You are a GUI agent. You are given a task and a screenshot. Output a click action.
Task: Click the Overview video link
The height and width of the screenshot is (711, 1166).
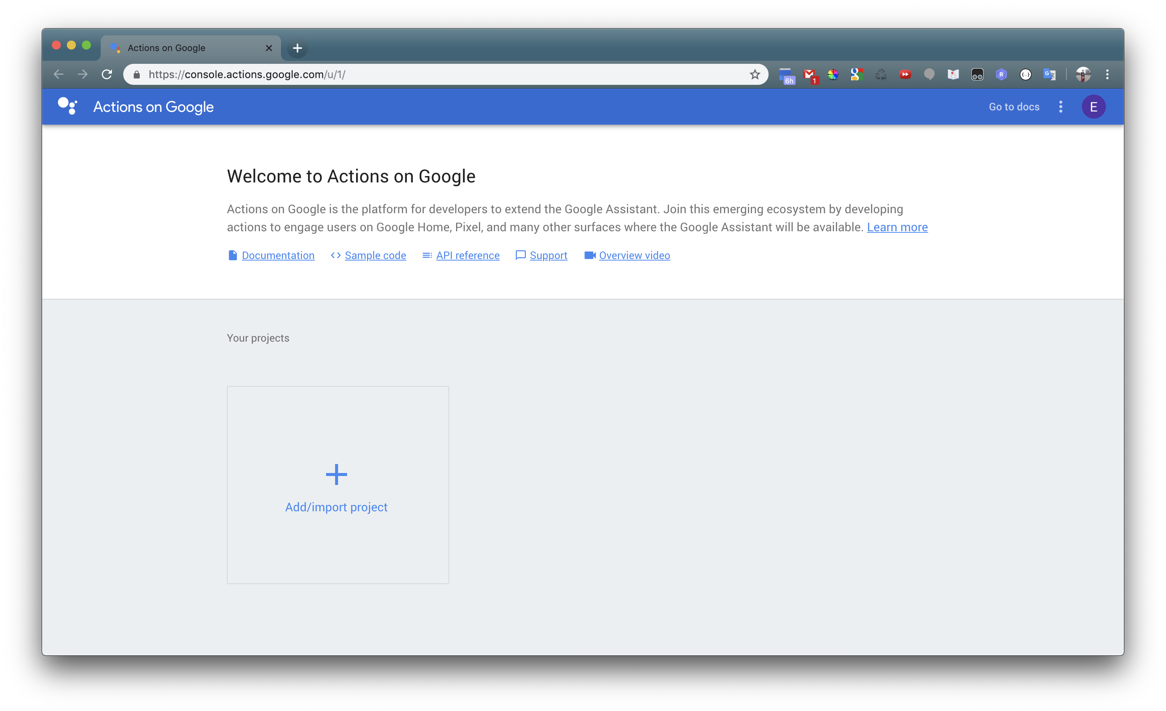pyautogui.click(x=634, y=255)
